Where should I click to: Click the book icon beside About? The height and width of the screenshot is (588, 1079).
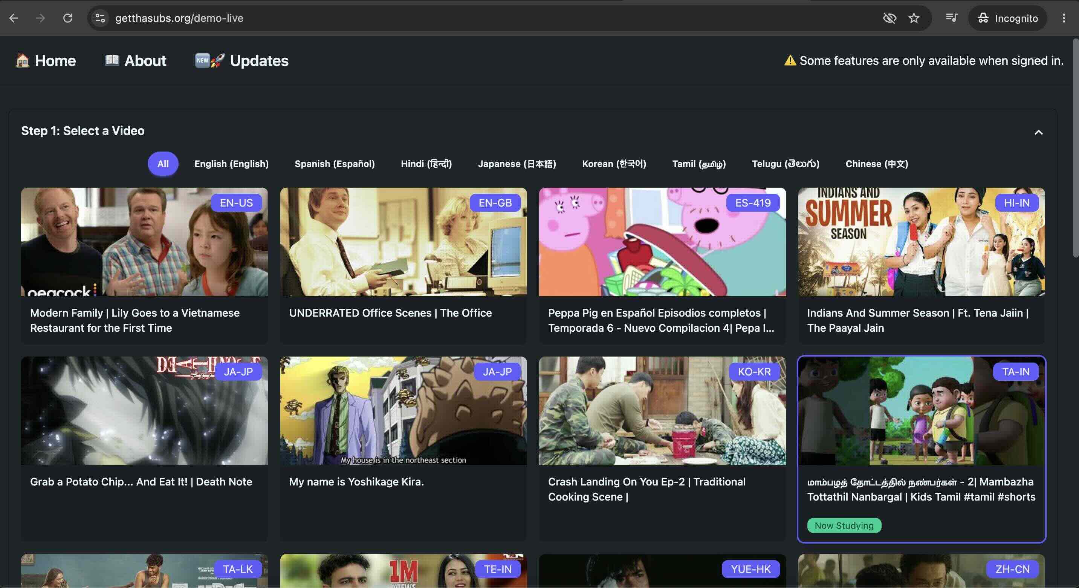(112, 60)
